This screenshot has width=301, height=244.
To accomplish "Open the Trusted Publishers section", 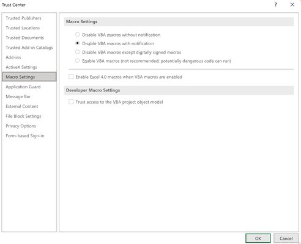I will point(29,18).
